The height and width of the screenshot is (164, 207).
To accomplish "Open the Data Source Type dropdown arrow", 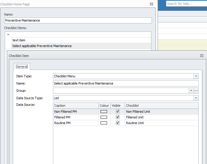I will [x=196, y=98].
